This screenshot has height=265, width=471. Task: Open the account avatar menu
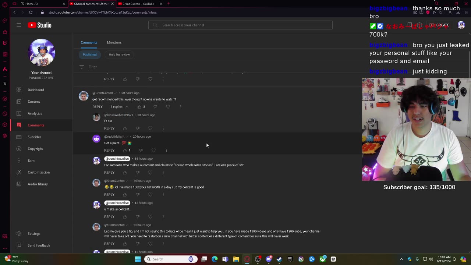(x=461, y=25)
